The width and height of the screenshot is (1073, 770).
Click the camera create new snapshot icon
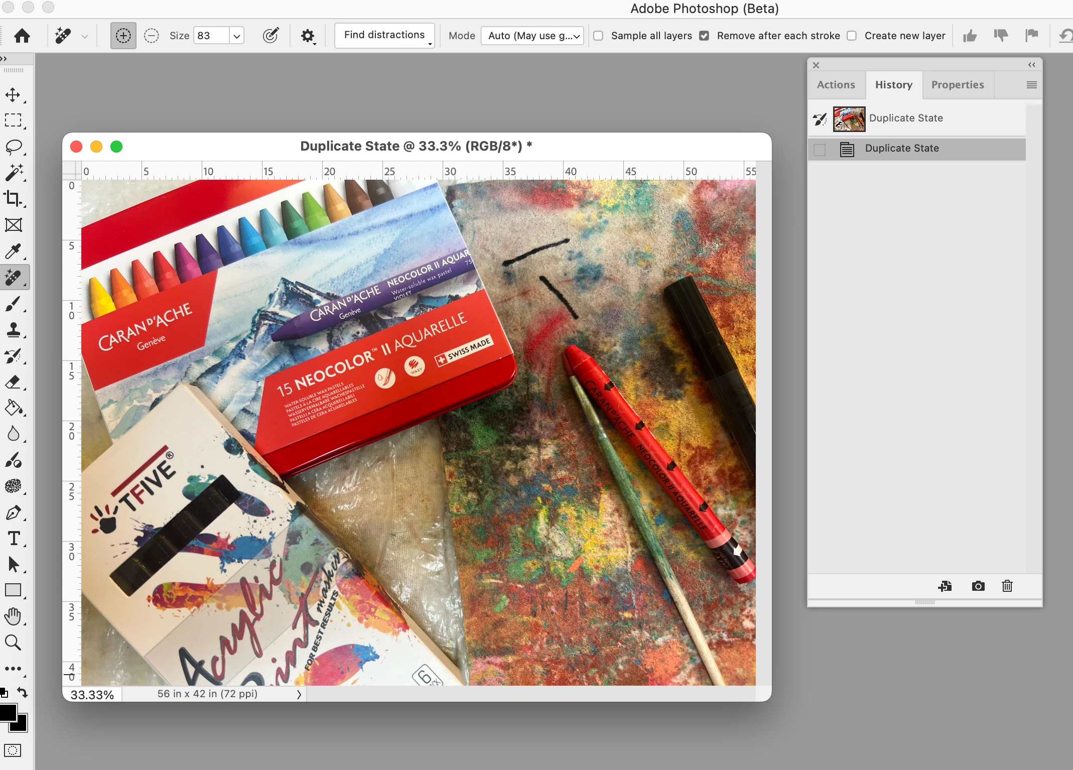coord(978,586)
